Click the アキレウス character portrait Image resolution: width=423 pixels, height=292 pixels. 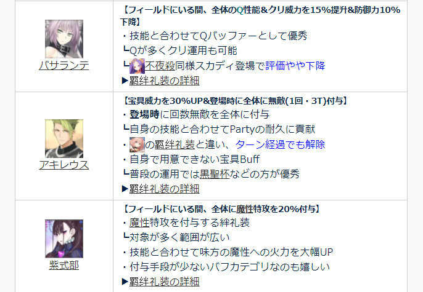coord(64,138)
